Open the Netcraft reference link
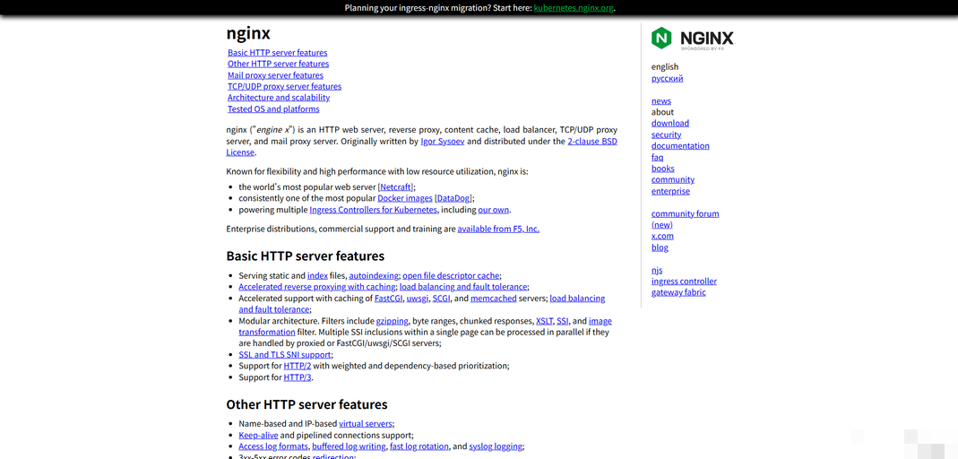The image size is (958, 459). (x=396, y=187)
